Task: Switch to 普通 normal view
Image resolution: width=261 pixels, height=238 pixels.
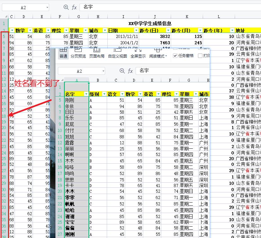Action: coord(63,53)
